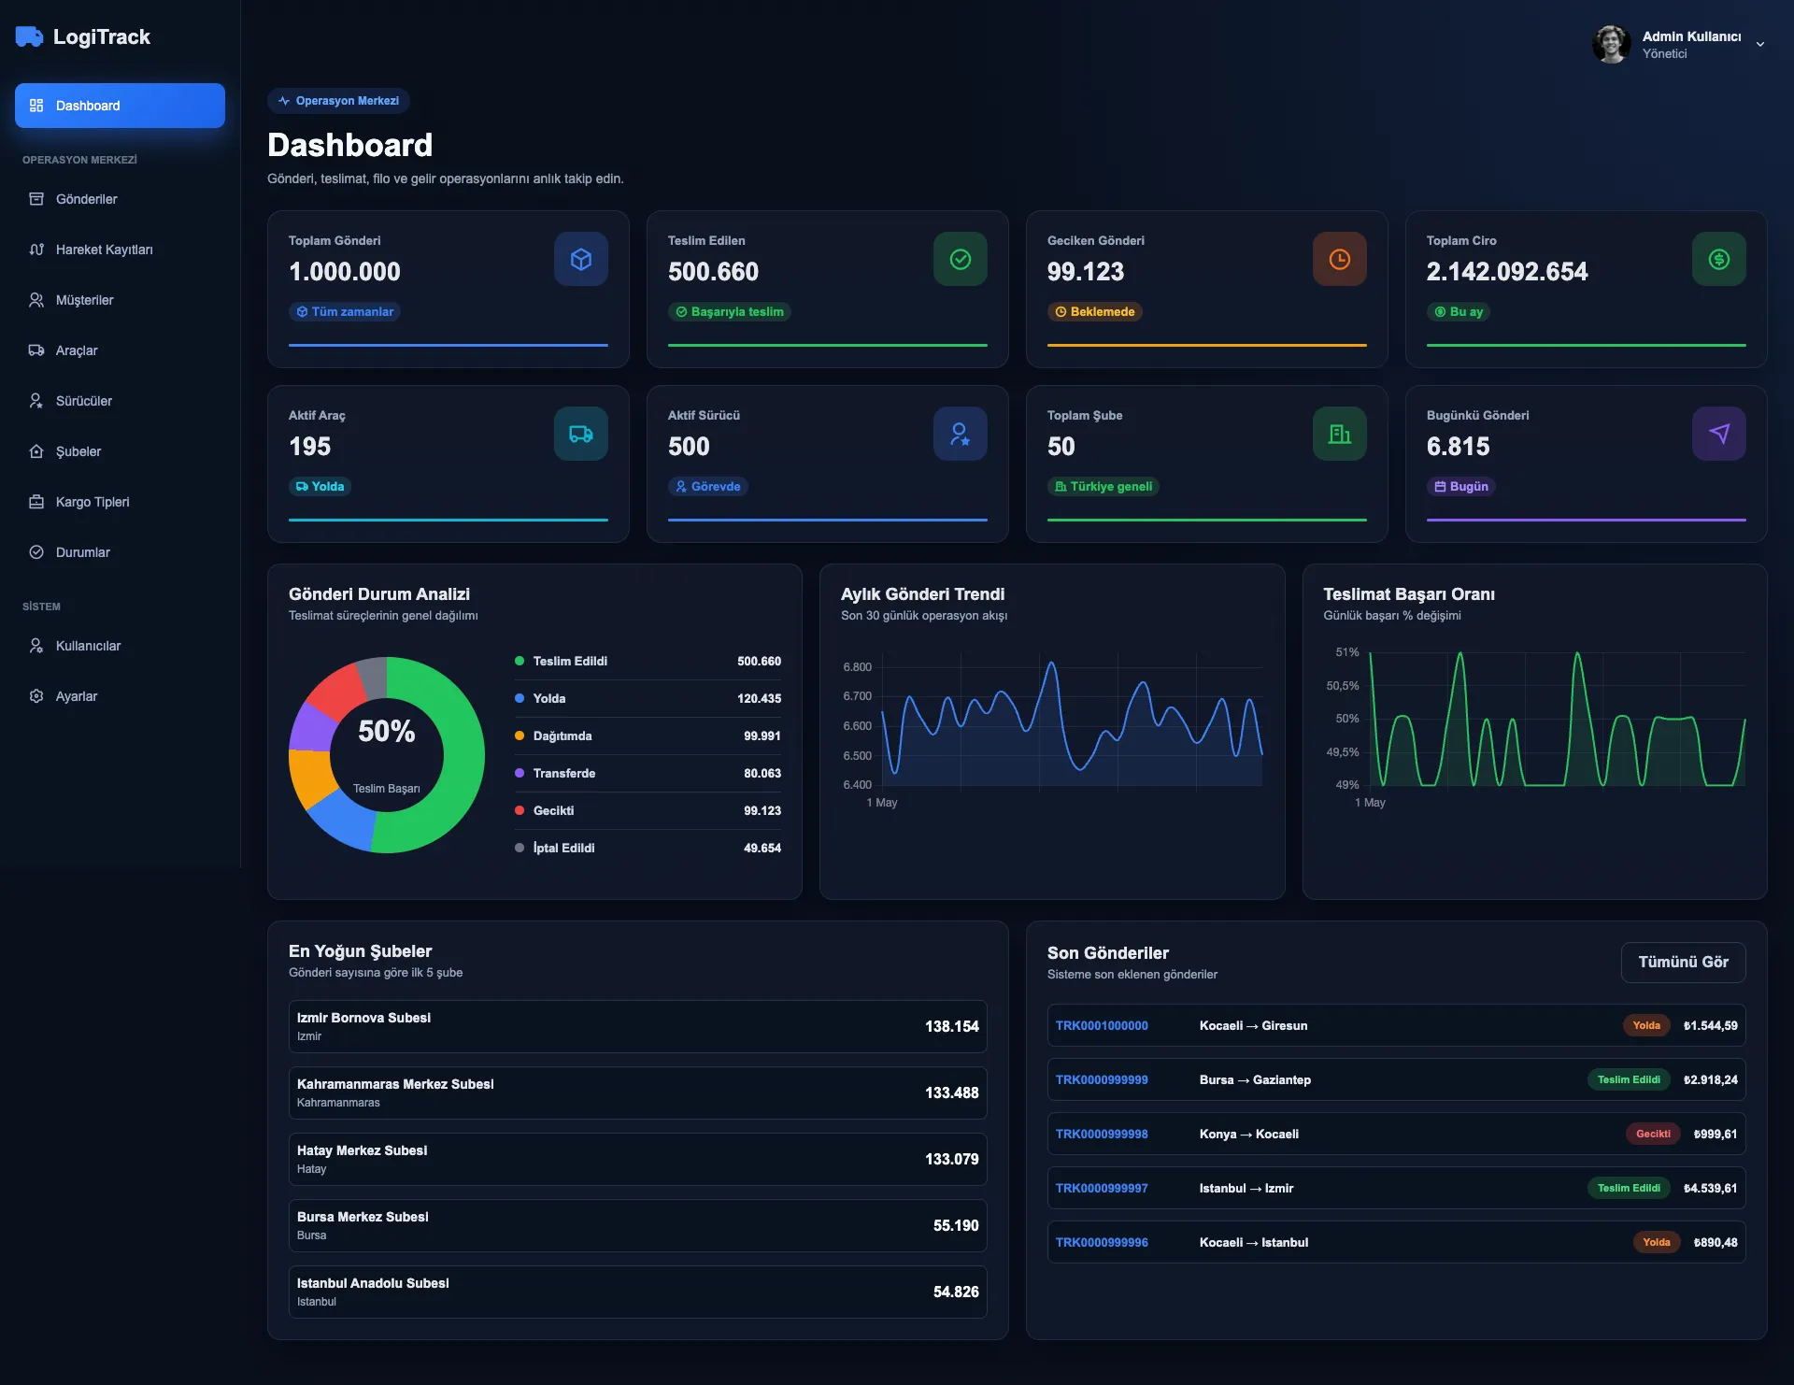Click the paper plane icon on Bugünkü Gönderi card
The image size is (1794, 1385).
coord(1719,434)
